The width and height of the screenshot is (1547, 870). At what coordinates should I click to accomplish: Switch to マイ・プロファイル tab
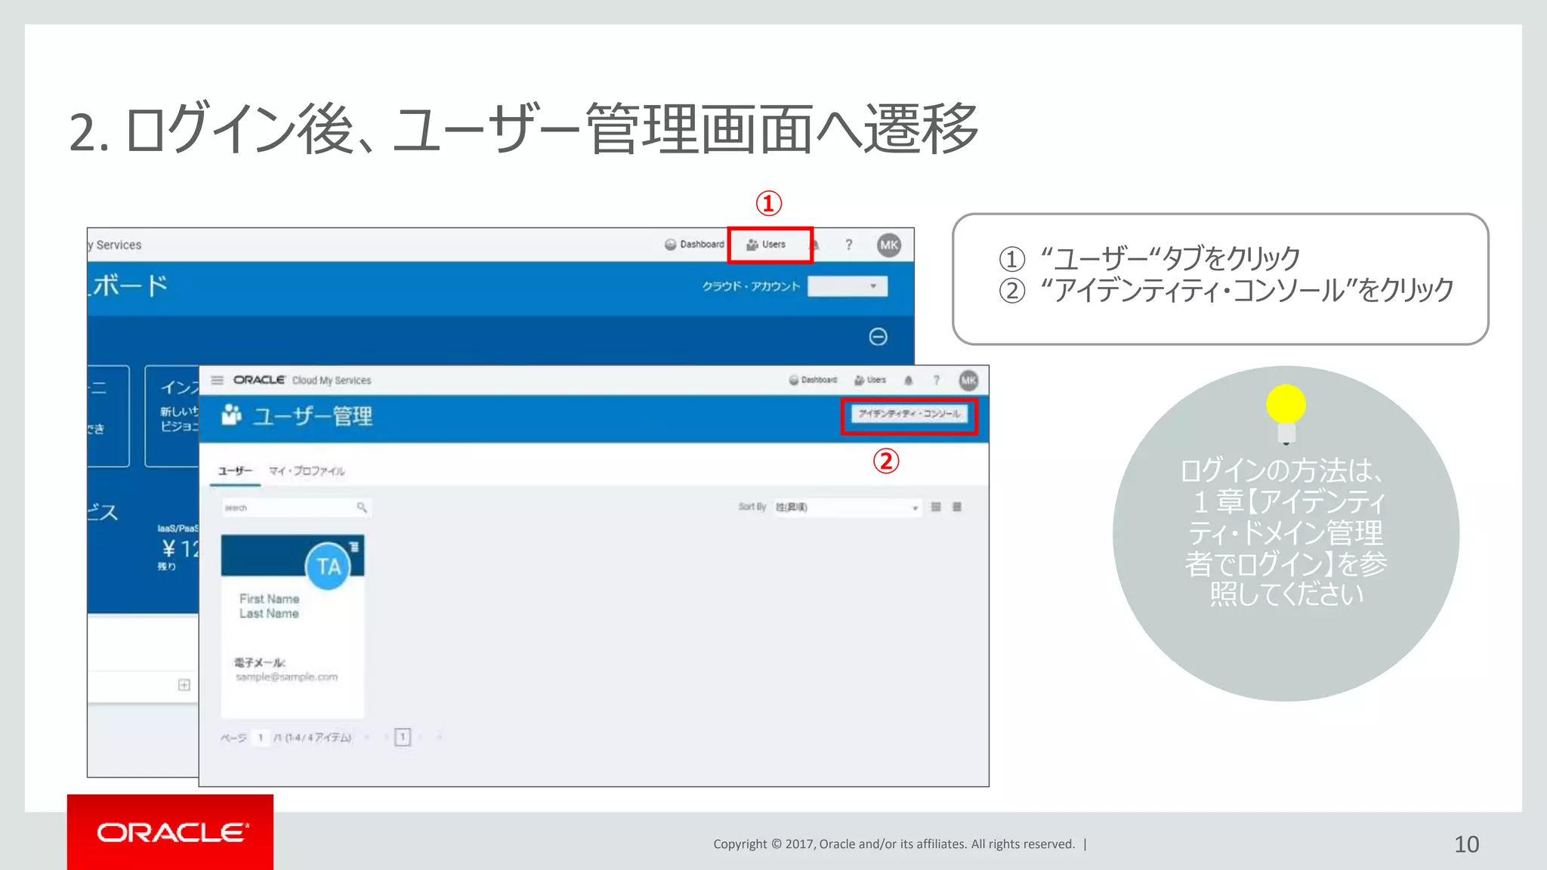point(307,470)
